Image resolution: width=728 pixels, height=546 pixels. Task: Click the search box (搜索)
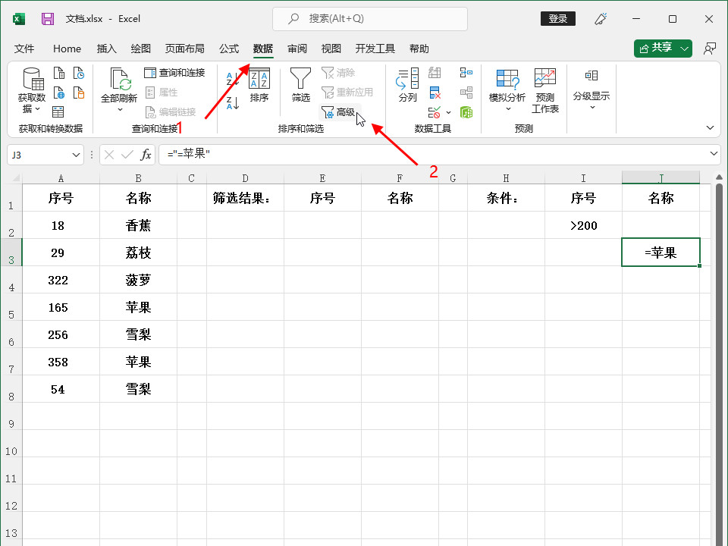click(x=370, y=18)
